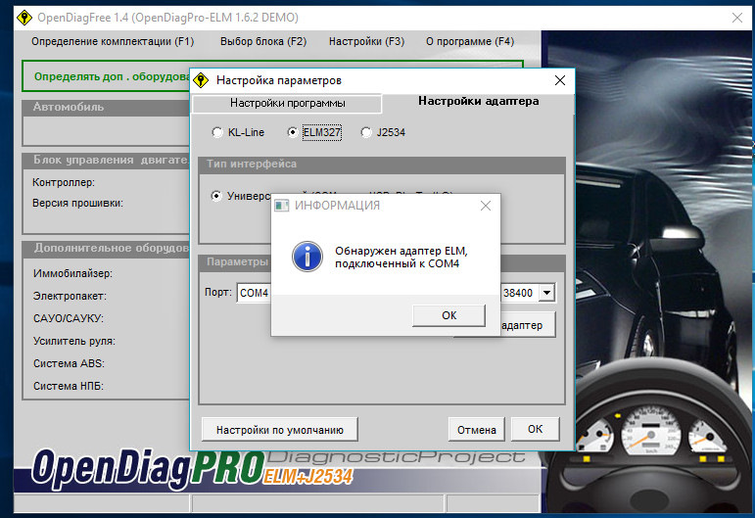Click the OpenDiagFree title bar icon

click(24, 18)
